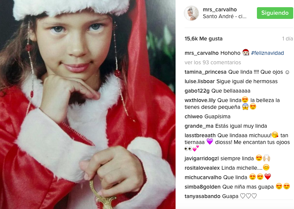
Task: Click the 1 día timestamp
Action: 288,39
